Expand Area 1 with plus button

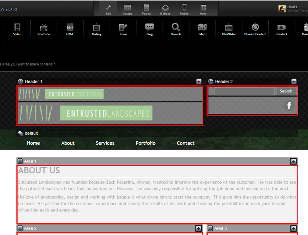click(x=294, y=161)
